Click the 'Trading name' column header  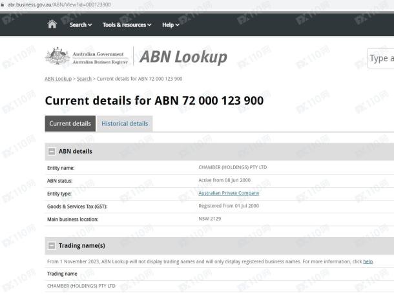[x=62, y=274]
